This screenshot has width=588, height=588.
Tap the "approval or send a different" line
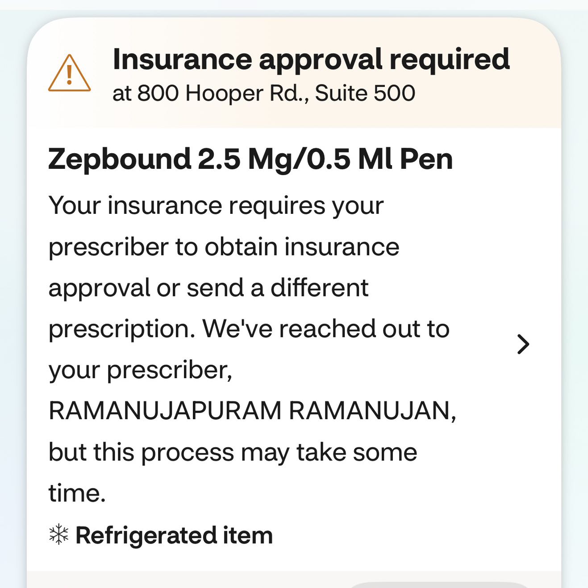[208, 288]
